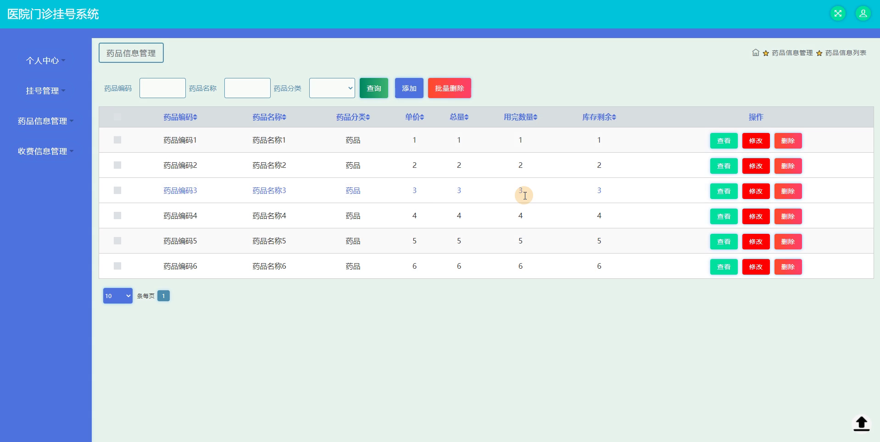Expand the 个人中心 sidebar menu
Viewport: 880px width, 442px height.
(x=45, y=61)
